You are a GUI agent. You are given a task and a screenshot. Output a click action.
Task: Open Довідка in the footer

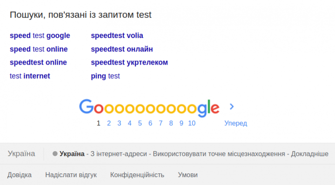coord(20,175)
